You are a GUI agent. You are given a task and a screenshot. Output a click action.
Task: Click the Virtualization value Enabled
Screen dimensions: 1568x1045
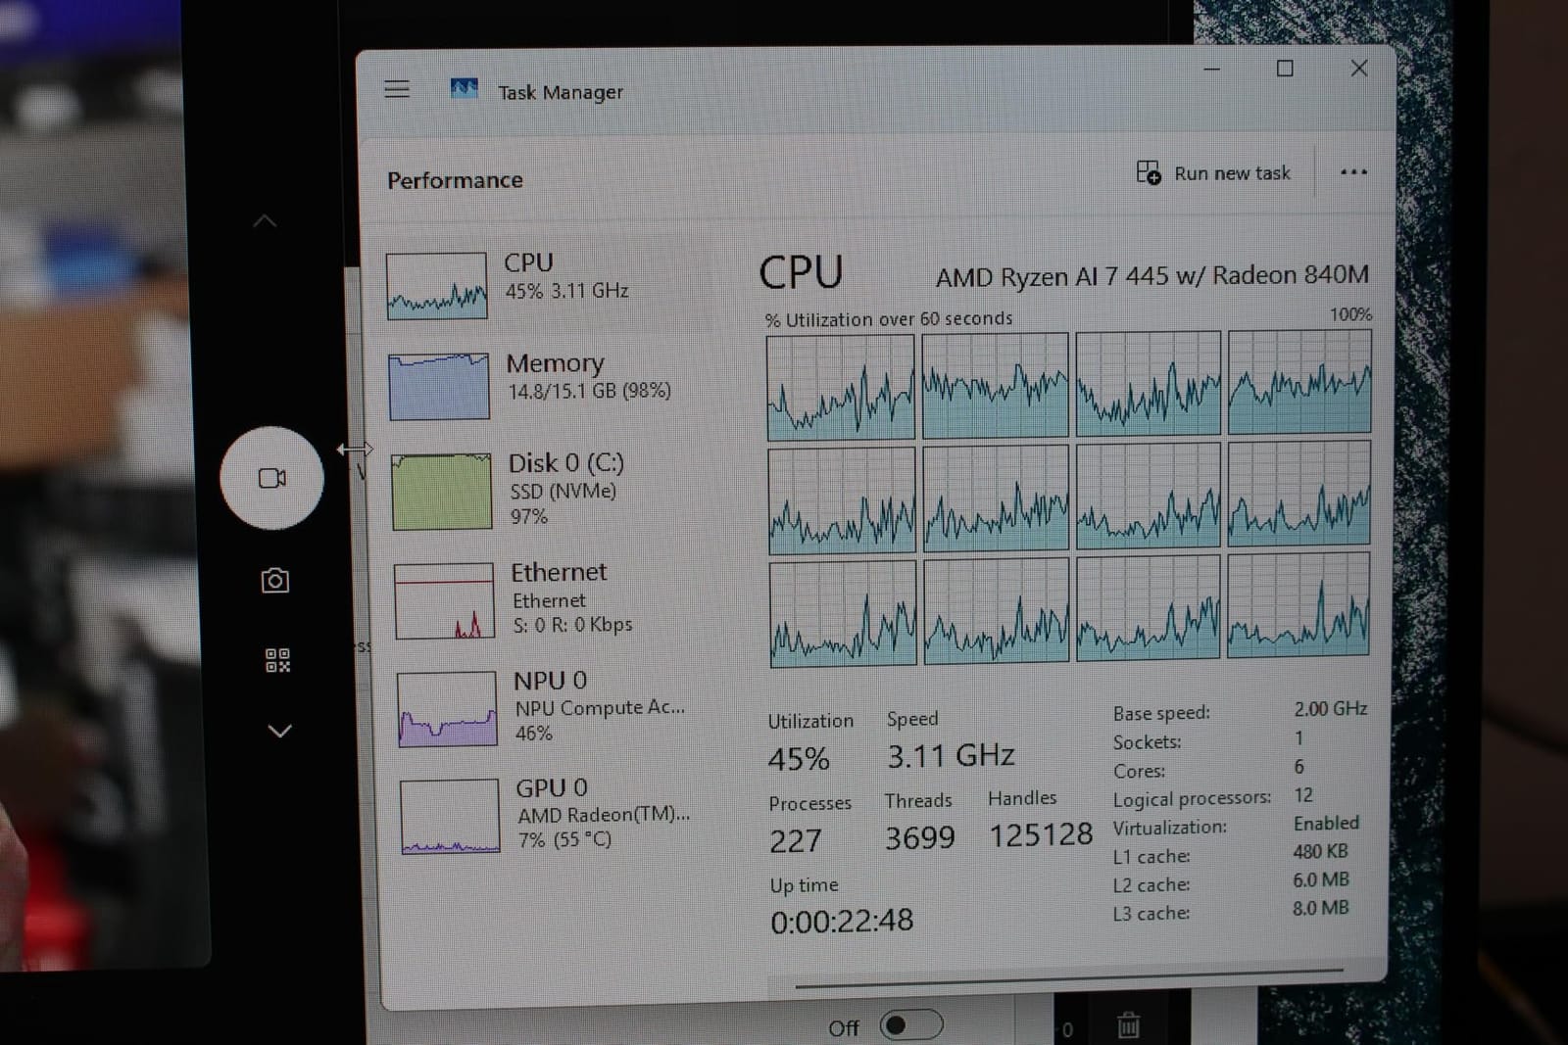click(x=1326, y=823)
